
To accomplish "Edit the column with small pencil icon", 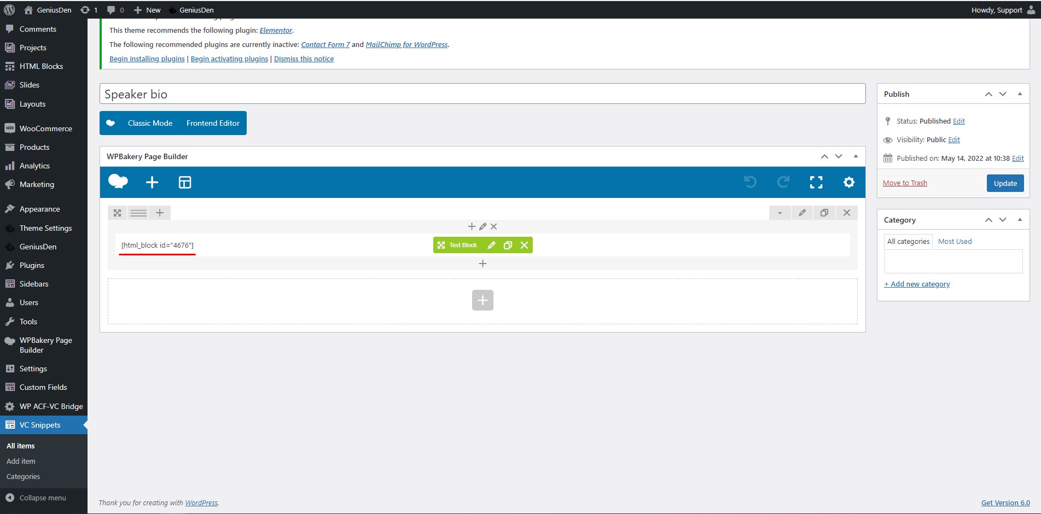I will pos(482,226).
